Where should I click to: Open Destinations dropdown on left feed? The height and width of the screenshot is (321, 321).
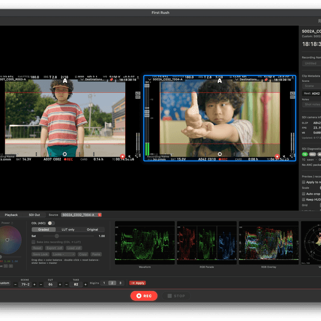click(93, 79)
